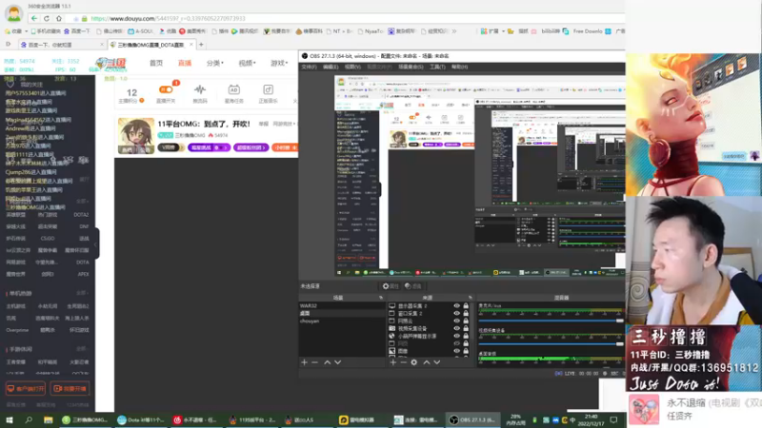Screen dimensions: 762x428
Task: Go to Douyu 首页 home link
Action: click(x=156, y=63)
